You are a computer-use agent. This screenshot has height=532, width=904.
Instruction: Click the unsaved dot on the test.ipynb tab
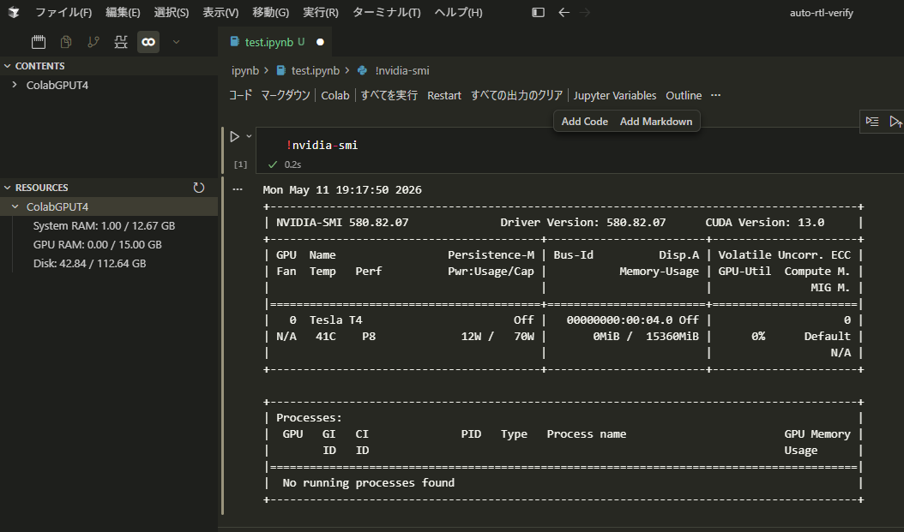click(320, 42)
